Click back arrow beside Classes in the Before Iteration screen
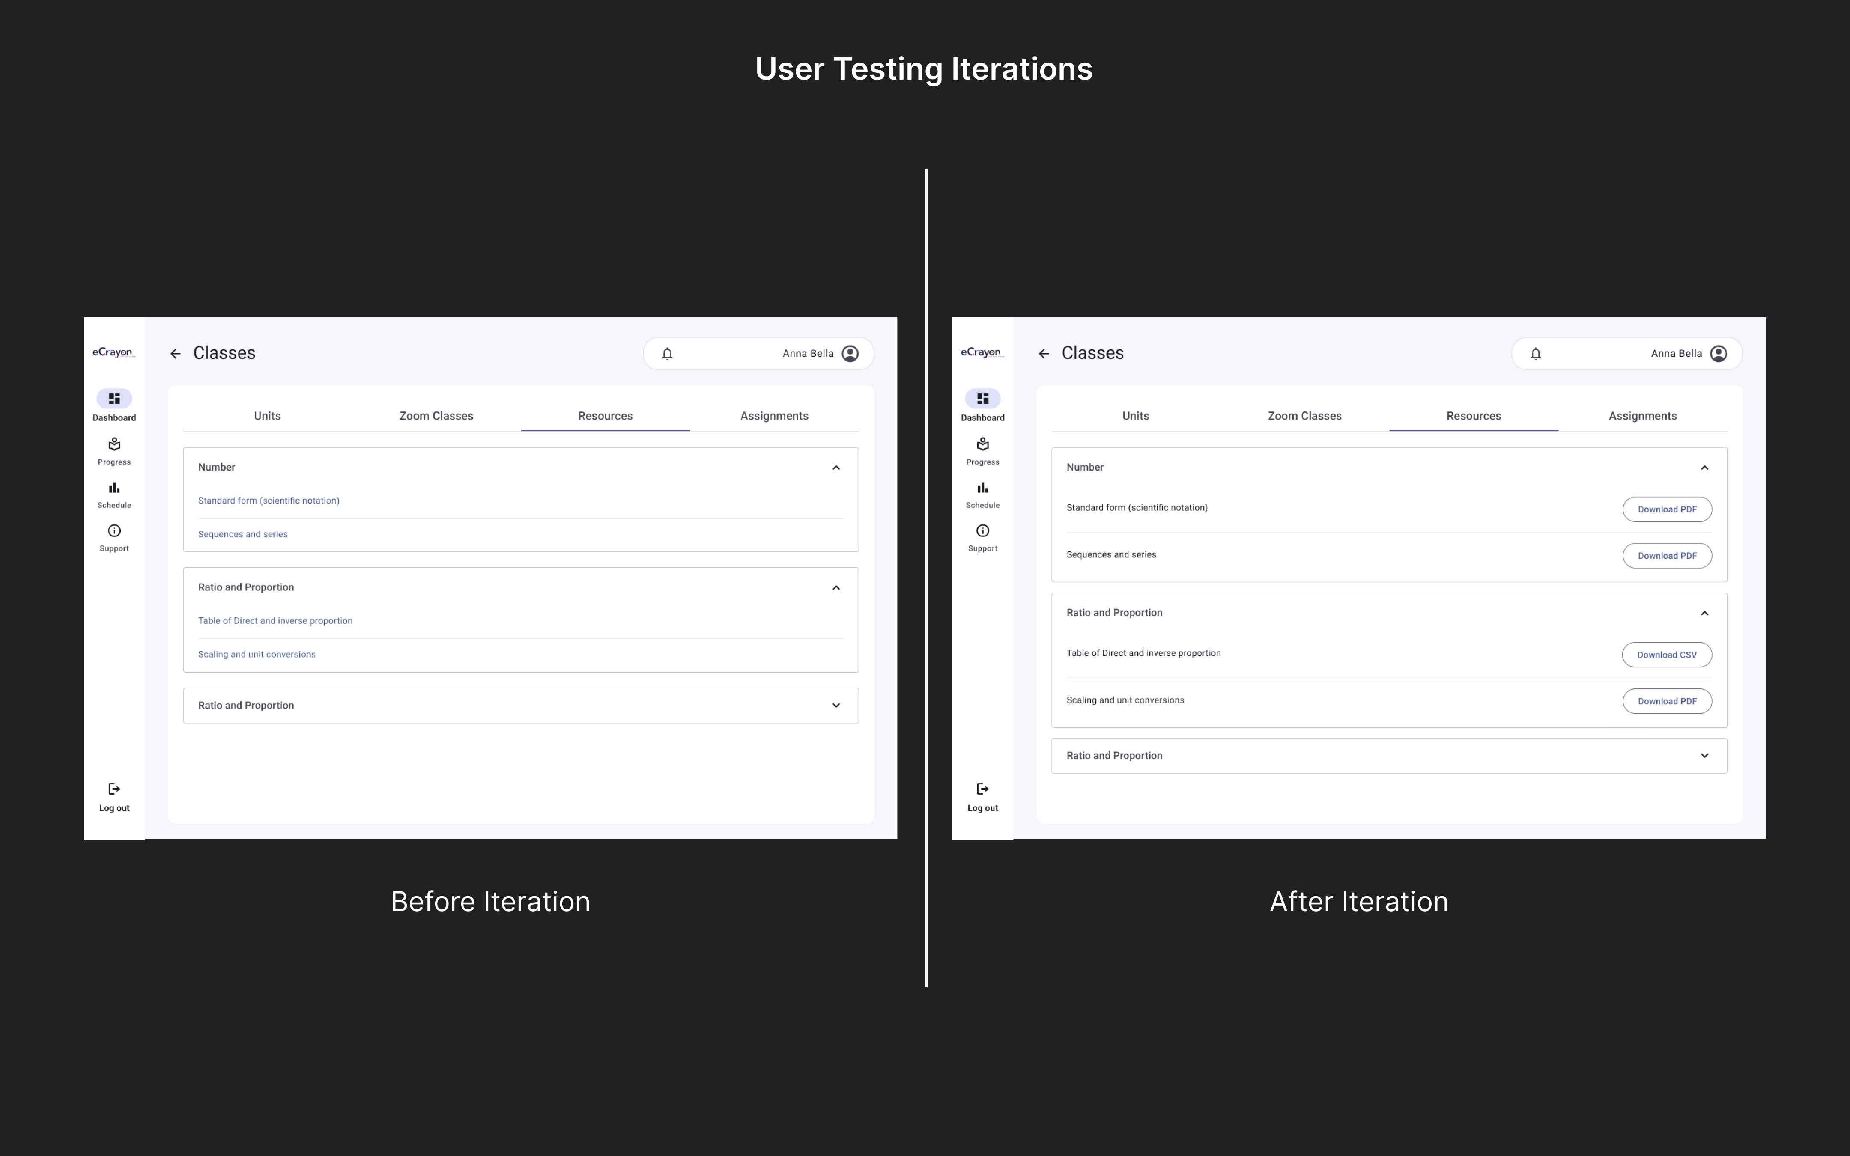 click(175, 353)
